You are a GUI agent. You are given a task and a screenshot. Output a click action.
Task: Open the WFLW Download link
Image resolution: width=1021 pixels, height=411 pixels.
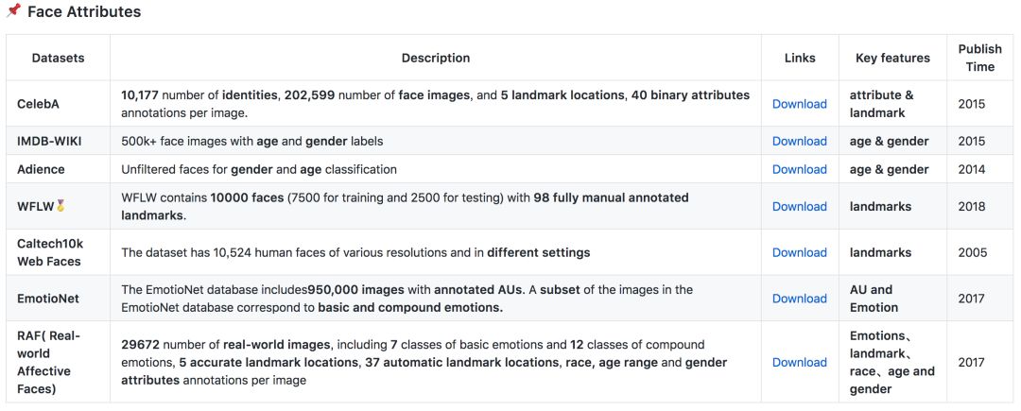coord(800,206)
